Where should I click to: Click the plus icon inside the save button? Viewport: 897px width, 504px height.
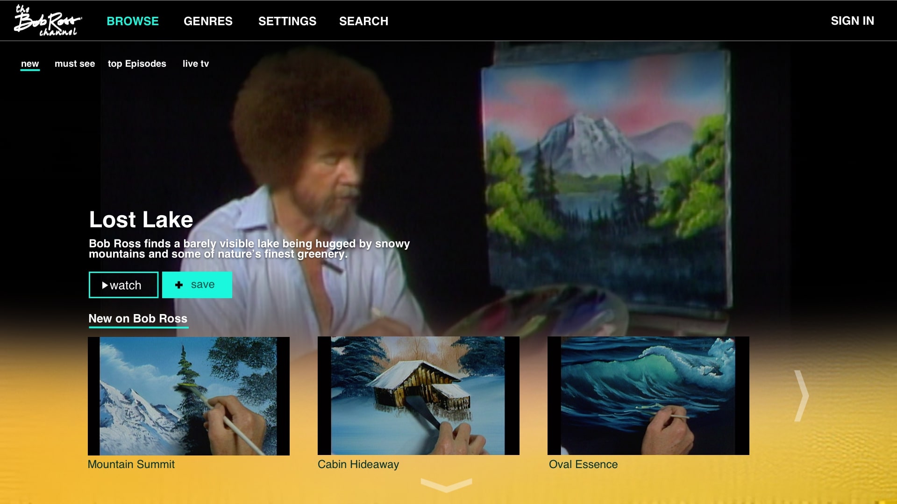tap(178, 285)
